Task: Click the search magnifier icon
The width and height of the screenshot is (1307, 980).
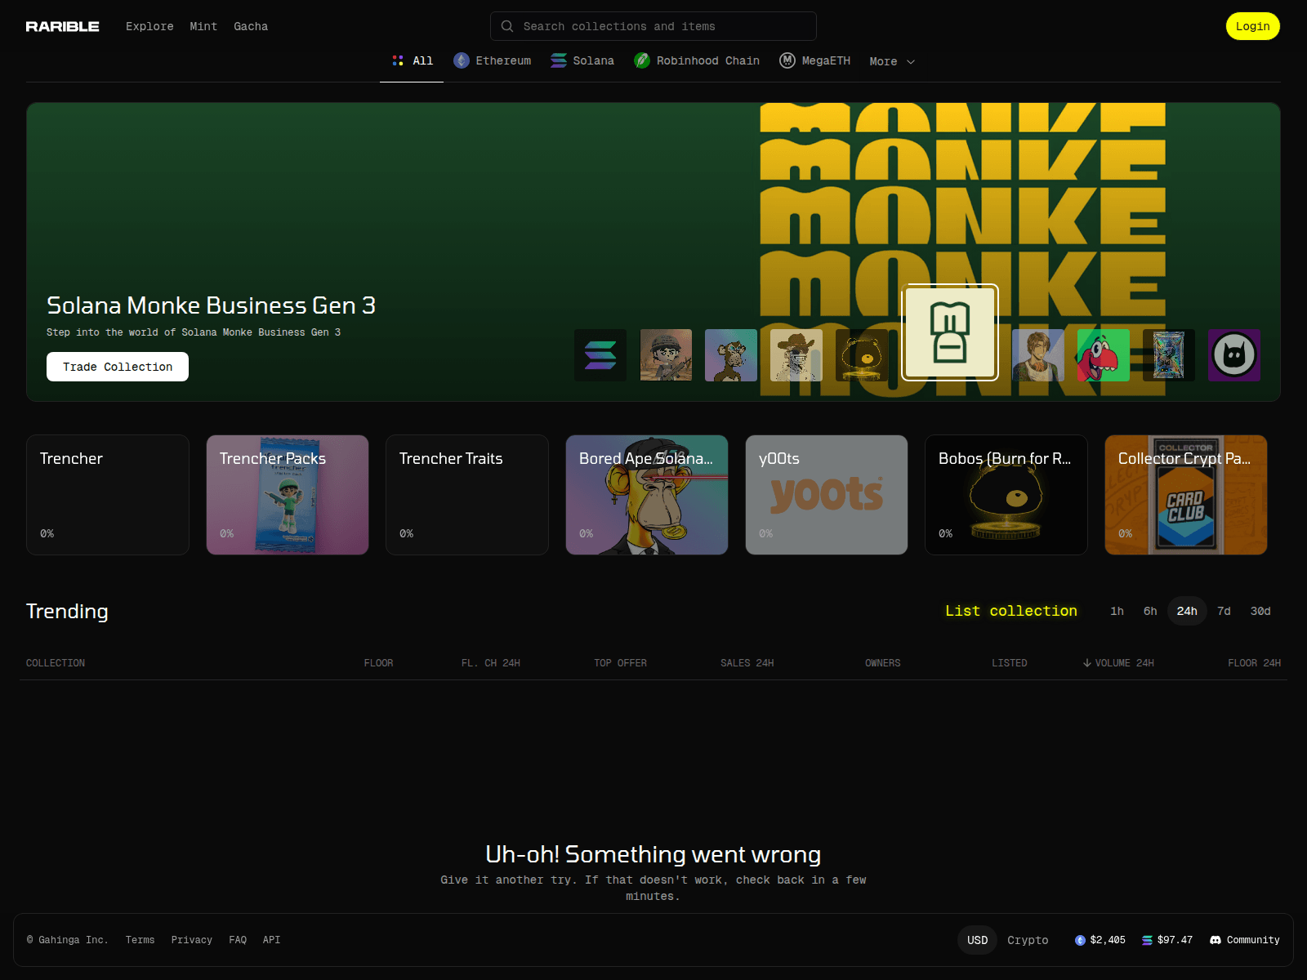Action: [x=507, y=26]
